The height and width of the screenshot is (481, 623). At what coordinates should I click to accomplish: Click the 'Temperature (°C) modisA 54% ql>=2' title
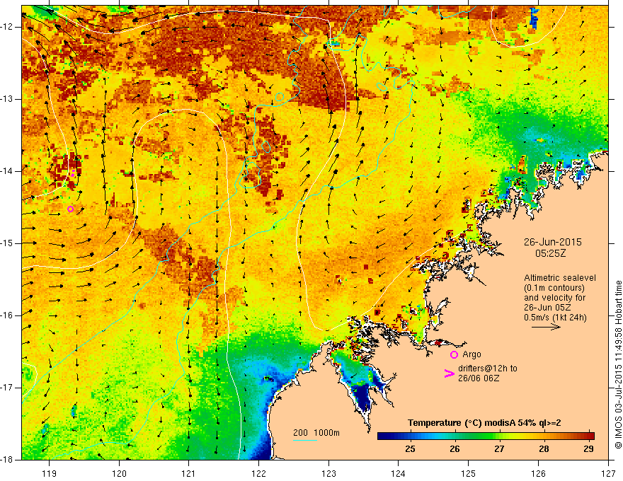(x=484, y=423)
